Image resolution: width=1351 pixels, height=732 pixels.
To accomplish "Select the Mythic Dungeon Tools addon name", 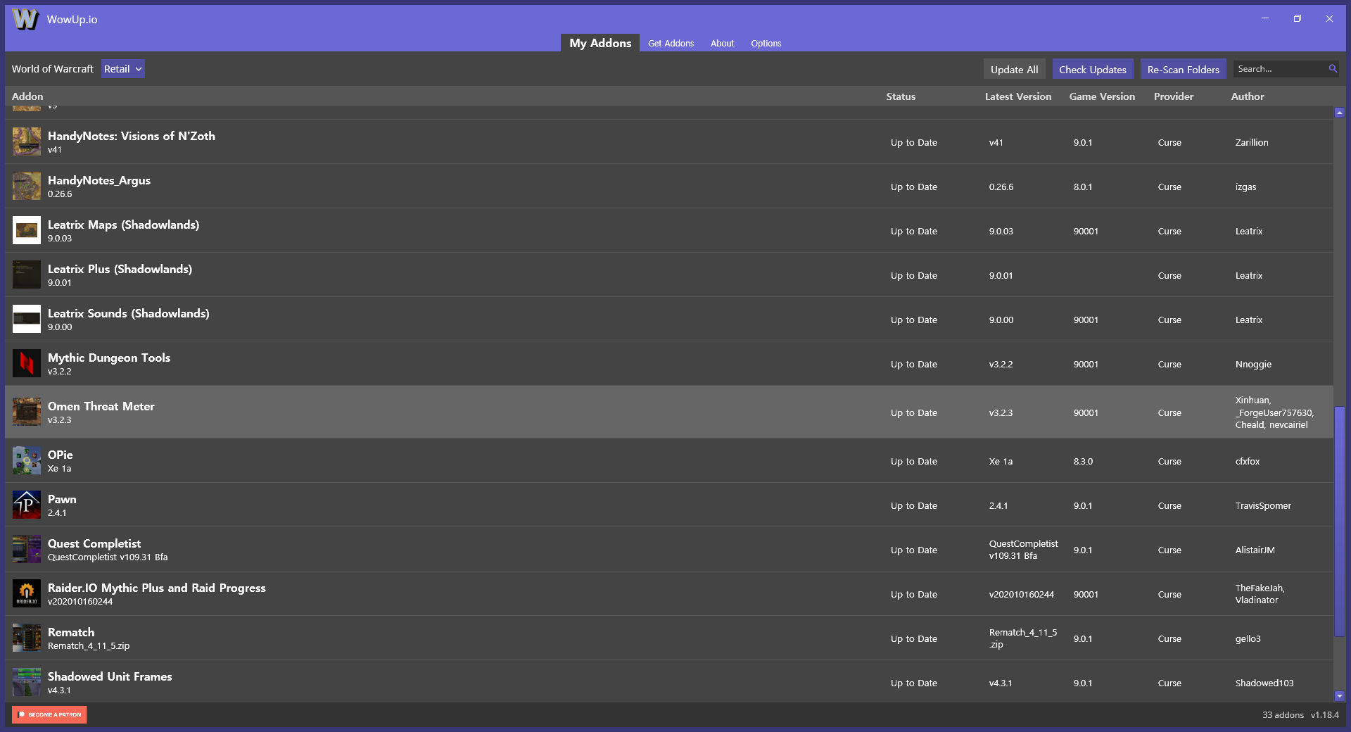I will click(x=109, y=358).
